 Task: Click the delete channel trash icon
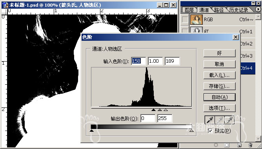click(x=250, y=145)
